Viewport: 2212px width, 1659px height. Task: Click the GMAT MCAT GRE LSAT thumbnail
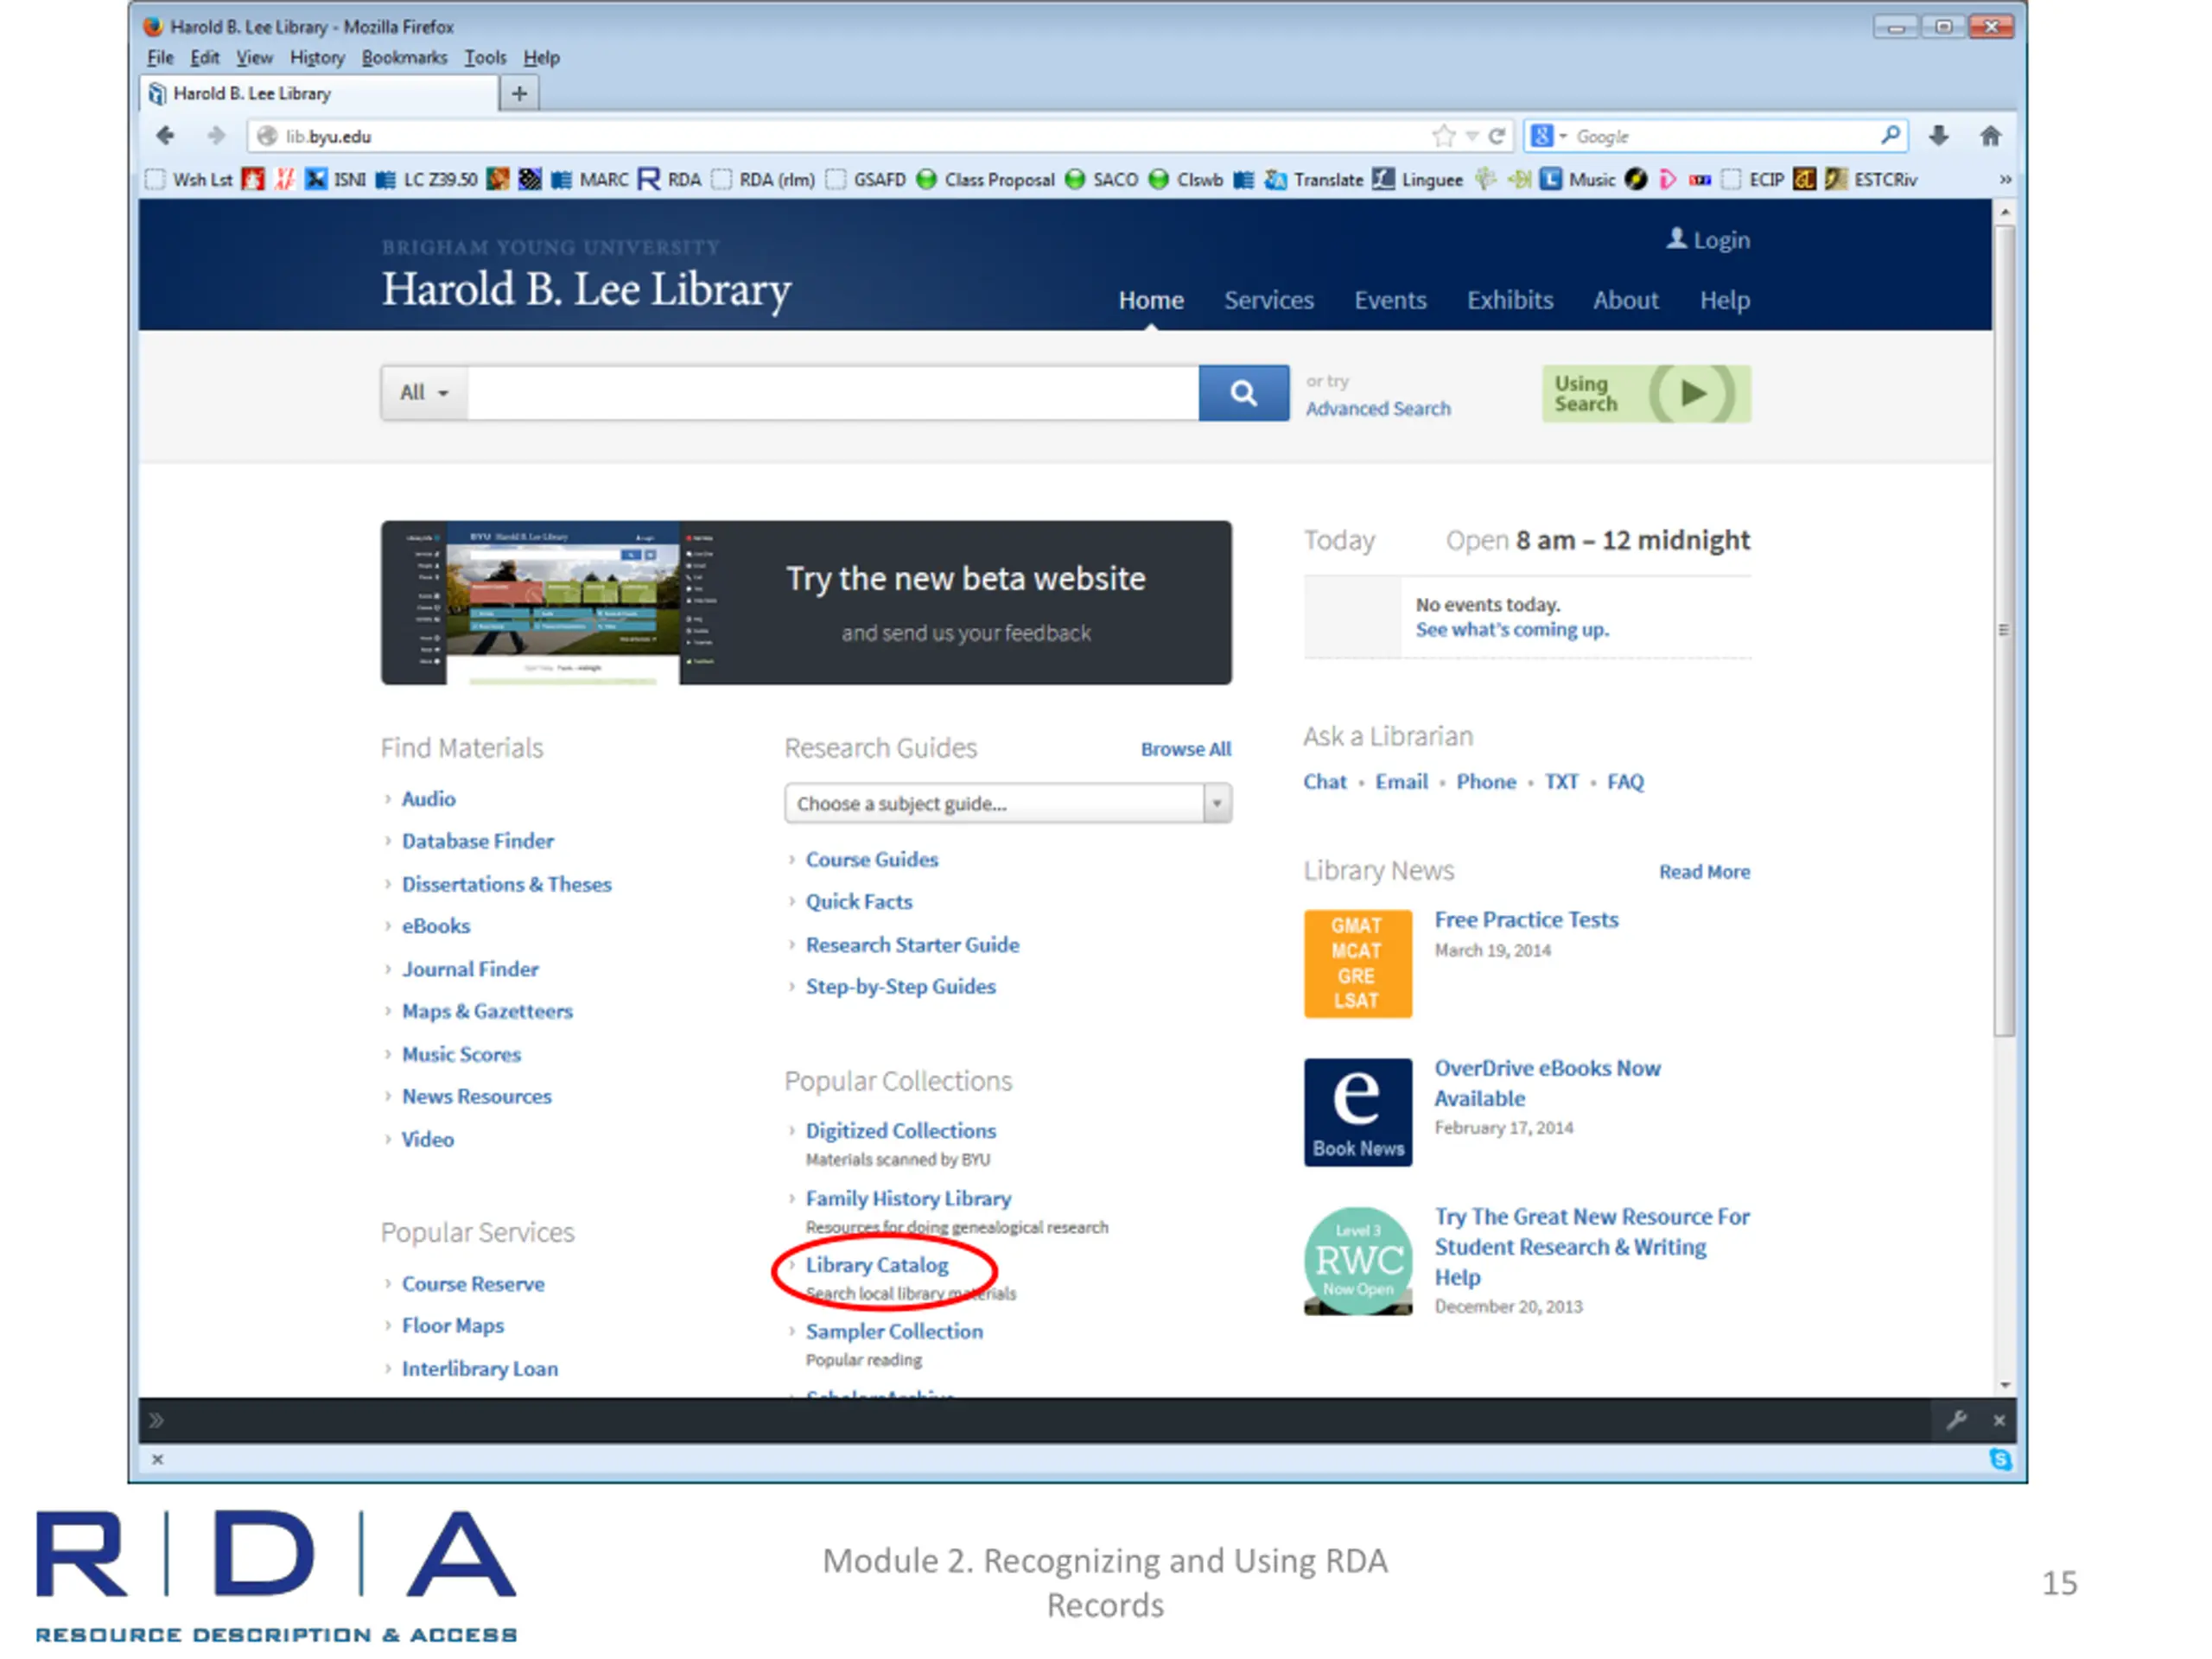[x=1357, y=964]
